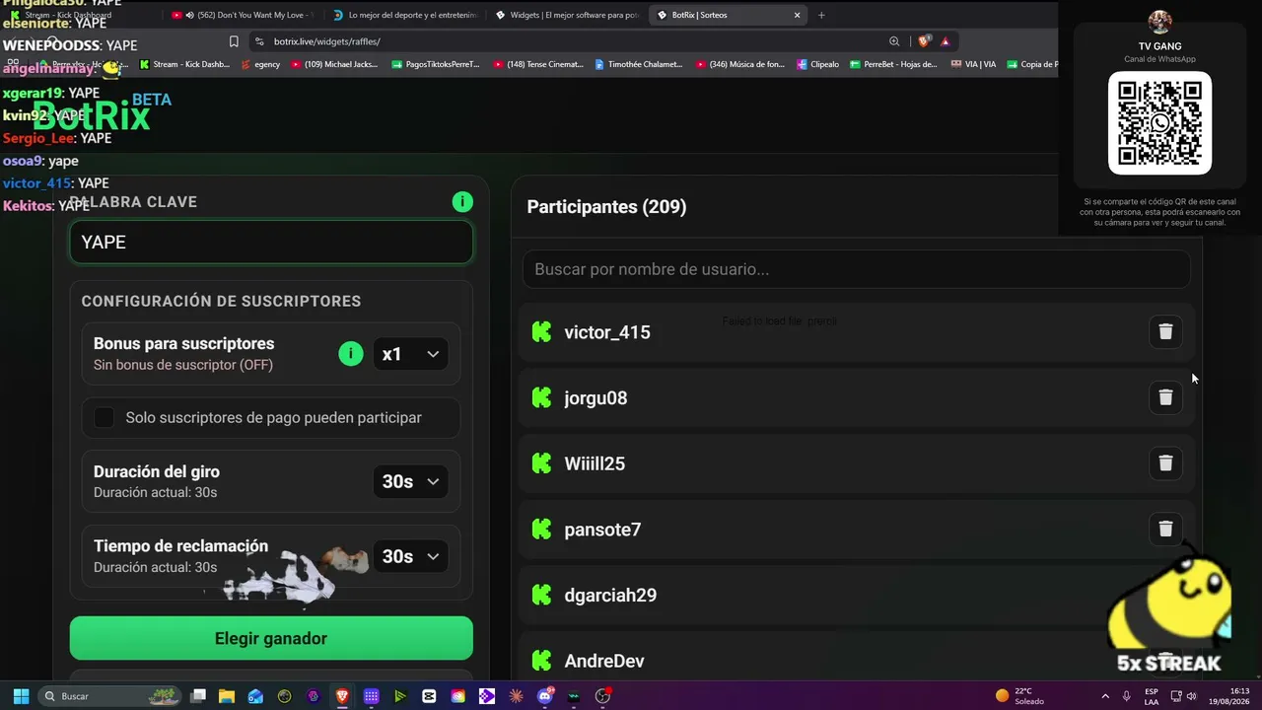Switch to the Lo mejor del deporte tab
Viewport: 1262px width, 710px height.
[404, 15]
